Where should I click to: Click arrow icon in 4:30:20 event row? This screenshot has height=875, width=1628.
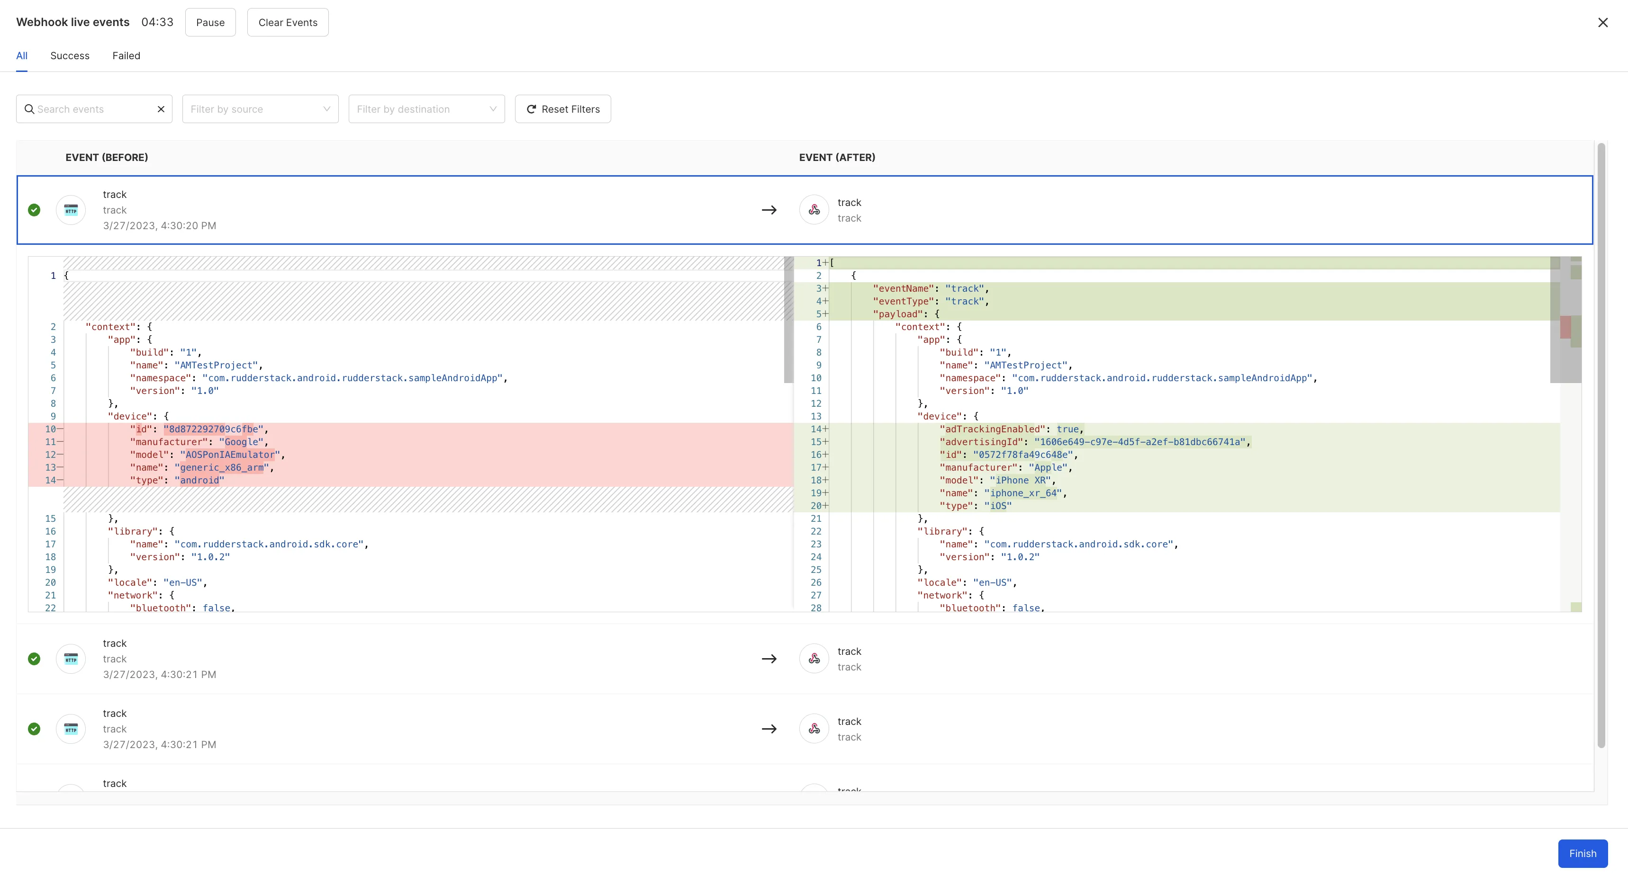point(769,210)
